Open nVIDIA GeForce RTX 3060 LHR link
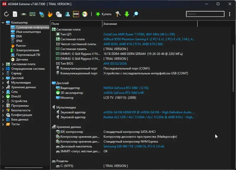This screenshot has width=236, height=170. tap(124, 93)
